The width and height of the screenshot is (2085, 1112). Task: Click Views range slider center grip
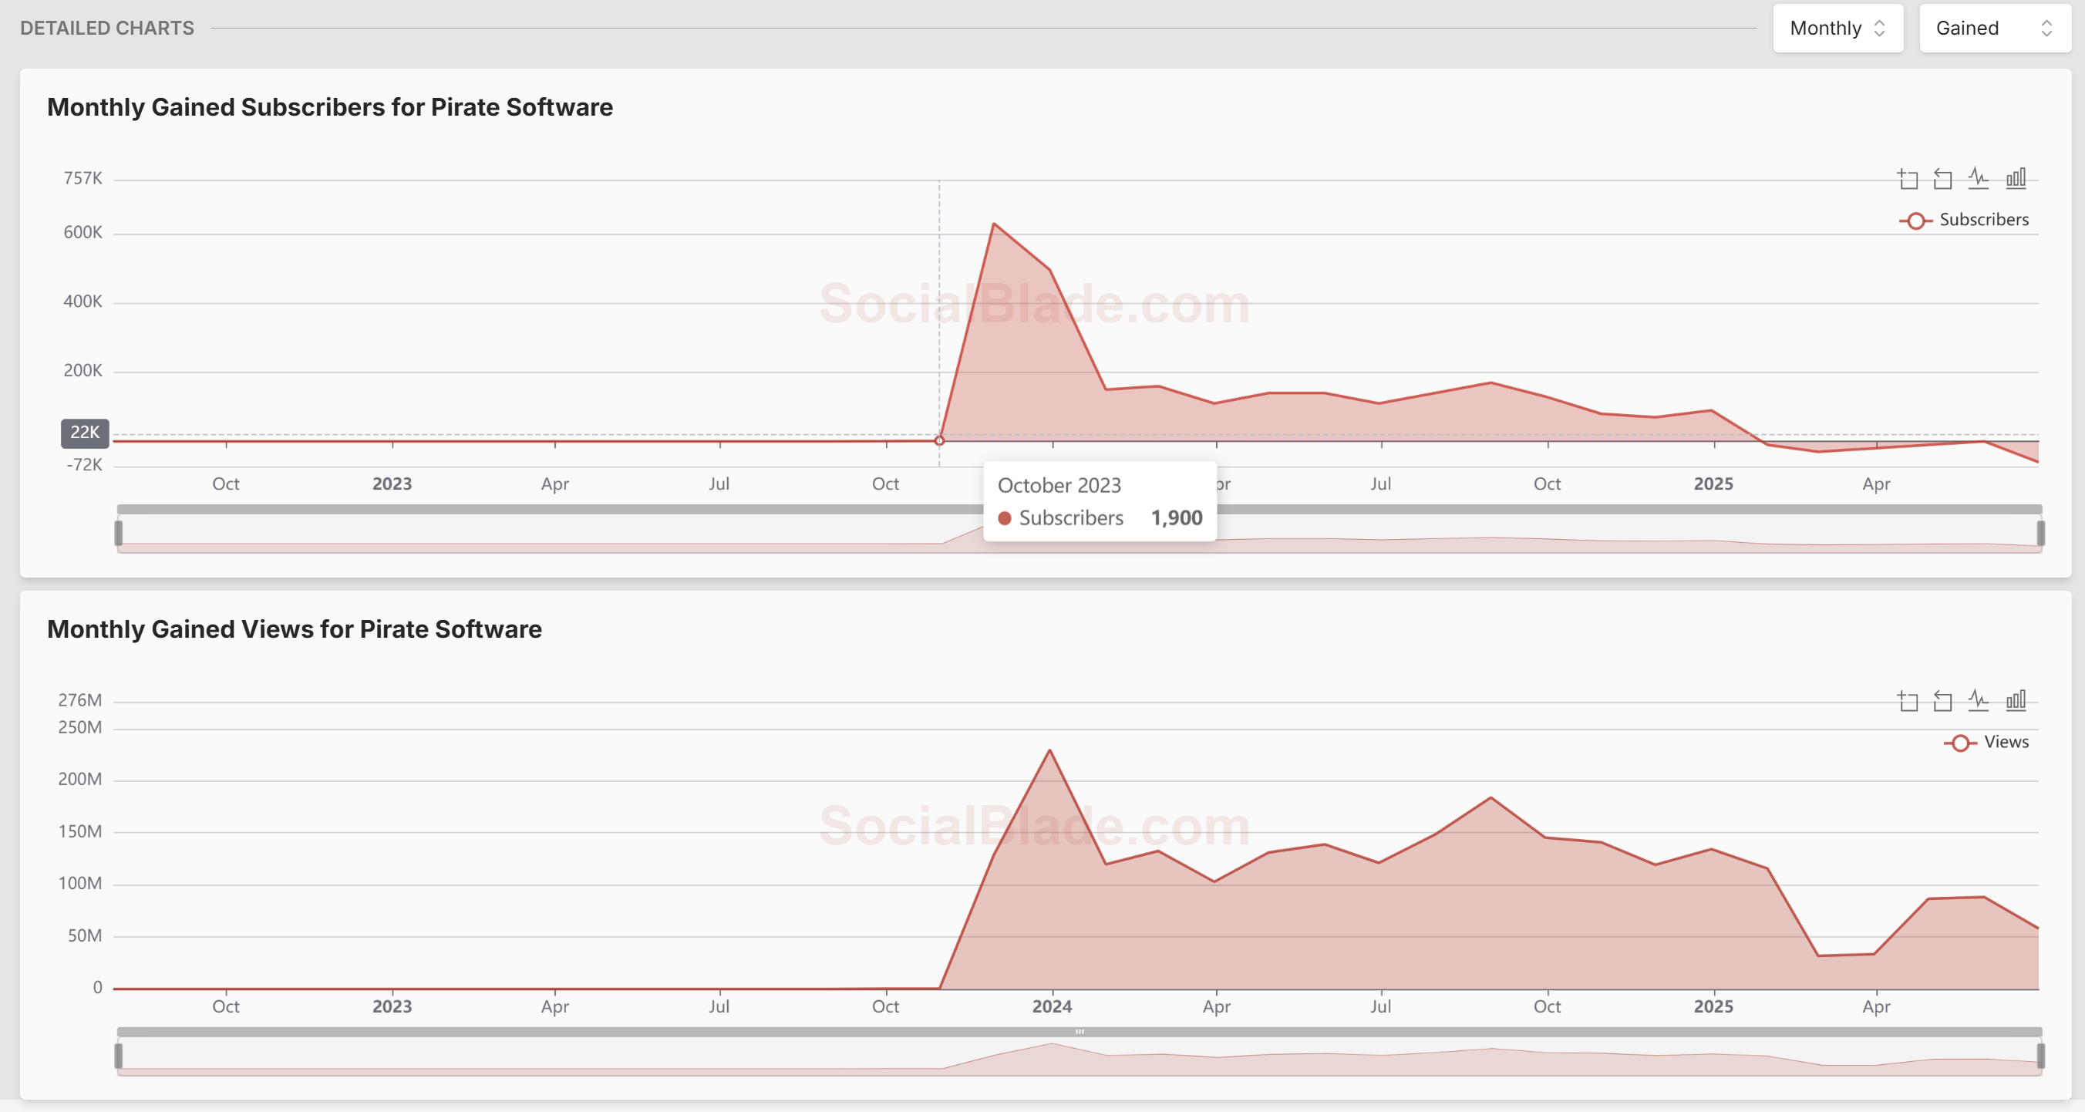[1080, 1032]
